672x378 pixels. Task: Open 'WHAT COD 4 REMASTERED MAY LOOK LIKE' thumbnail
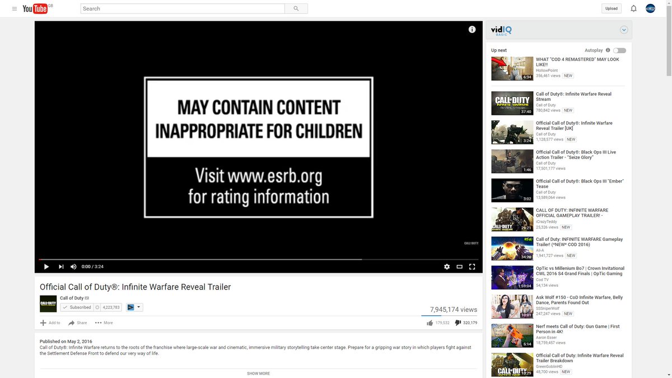(512, 69)
